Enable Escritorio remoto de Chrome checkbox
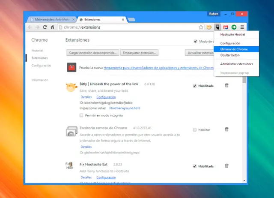The height and width of the screenshot is (198, 274). [x=195, y=129]
